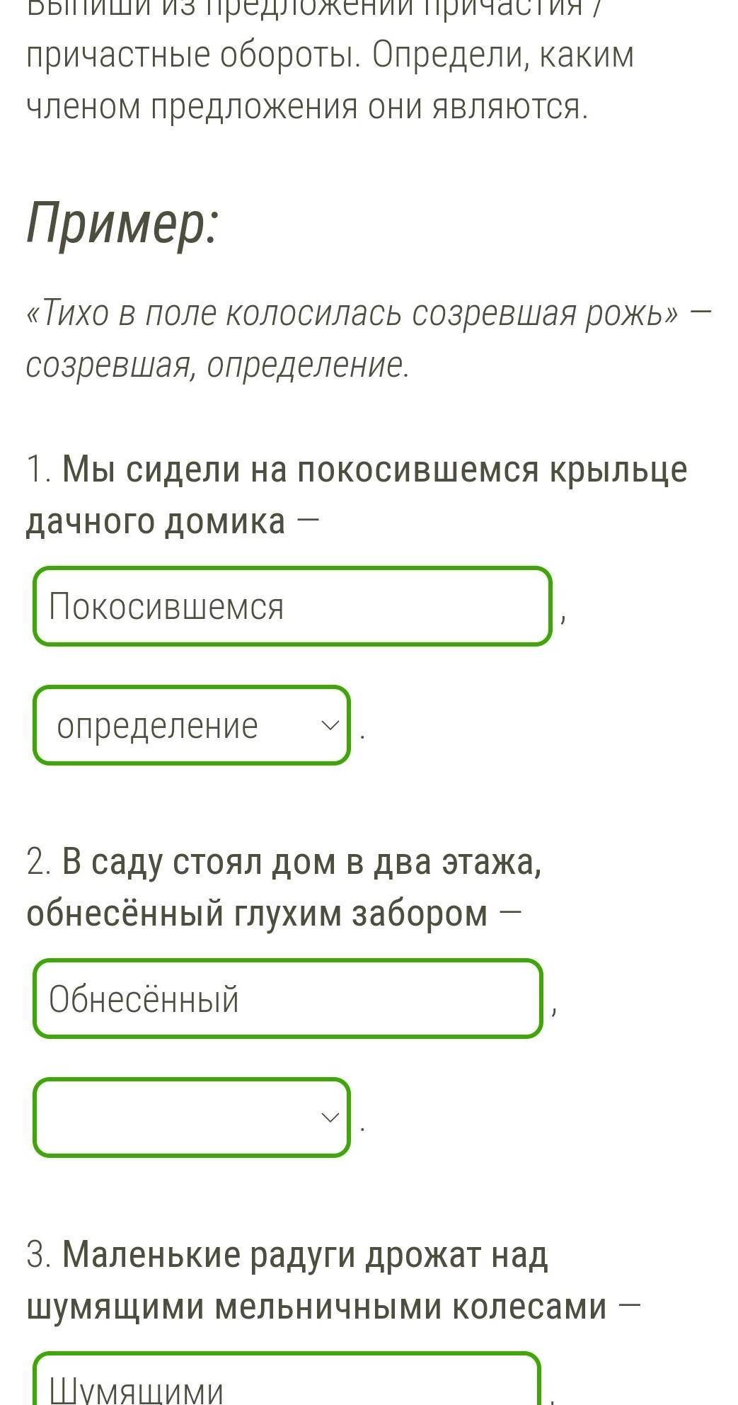Focus the "Покосившемся" answer field
The image size is (738, 1405).
(292, 606)
